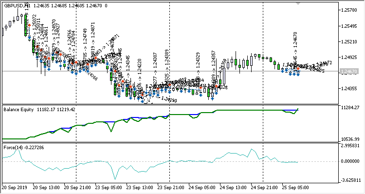The width and height of the screenshot is (365, 194).
Task: Click time axis label 24 Sep 13:00
Action: point(233,188)
